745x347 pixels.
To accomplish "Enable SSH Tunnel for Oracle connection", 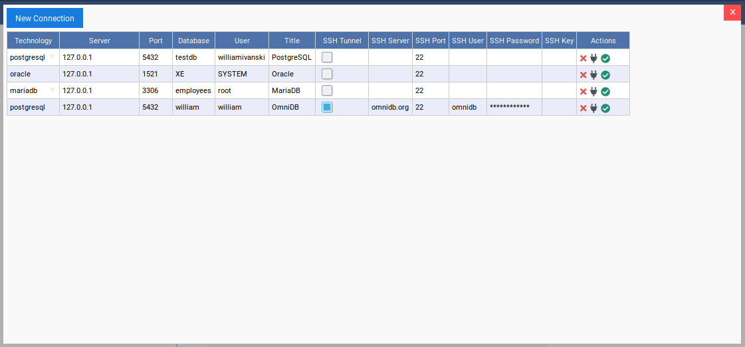I will click(327, 74).
